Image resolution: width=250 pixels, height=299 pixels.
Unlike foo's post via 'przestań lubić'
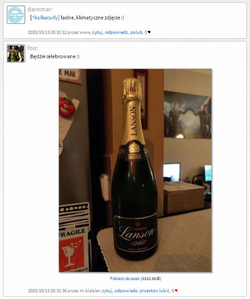(154, 291)
